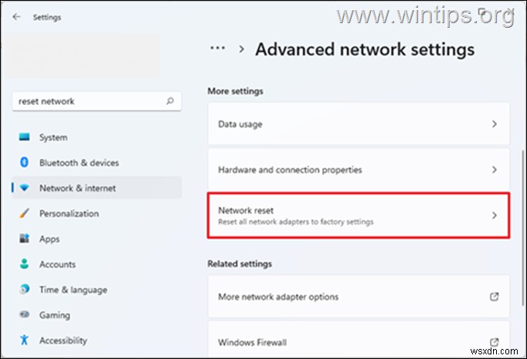Image resolution: width=527 pixels, height=359 pixels.
Task: Click the Accessibility figure icon
Action: [x=24, y=340]
